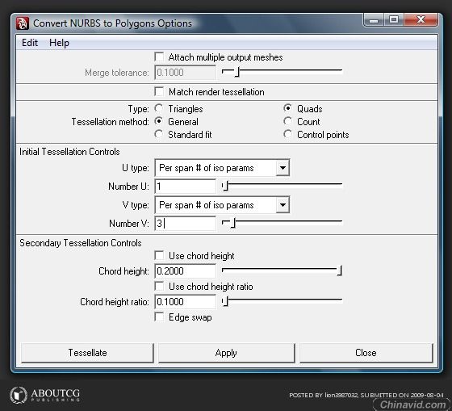Image resolution: width=452 pixels, height=411 pixels.
Task: Select Control points tessellation method
Action: coord(287,134)
